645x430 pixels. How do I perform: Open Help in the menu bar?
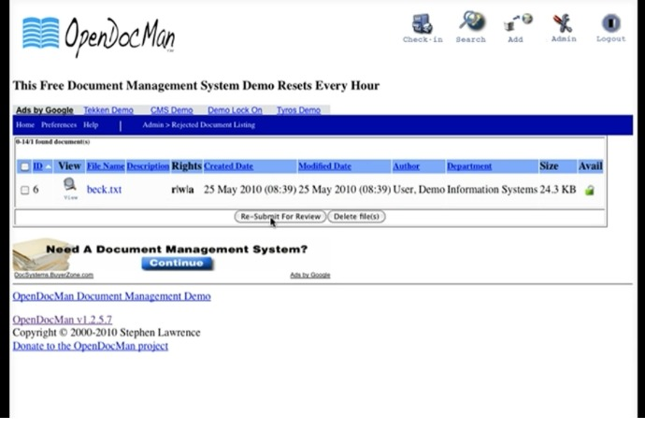(x=91, y=124)
